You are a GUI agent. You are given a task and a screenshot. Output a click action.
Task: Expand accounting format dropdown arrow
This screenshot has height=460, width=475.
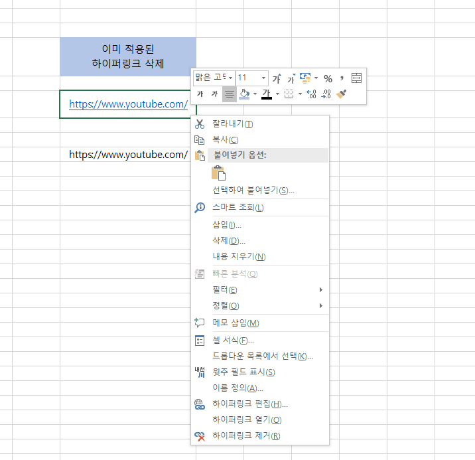(316, 78)
